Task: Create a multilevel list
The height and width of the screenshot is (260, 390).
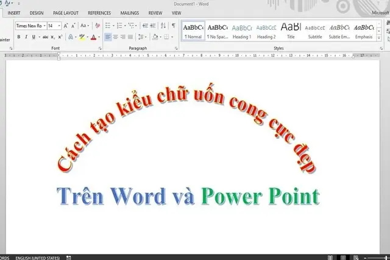Action: (131, 26)
